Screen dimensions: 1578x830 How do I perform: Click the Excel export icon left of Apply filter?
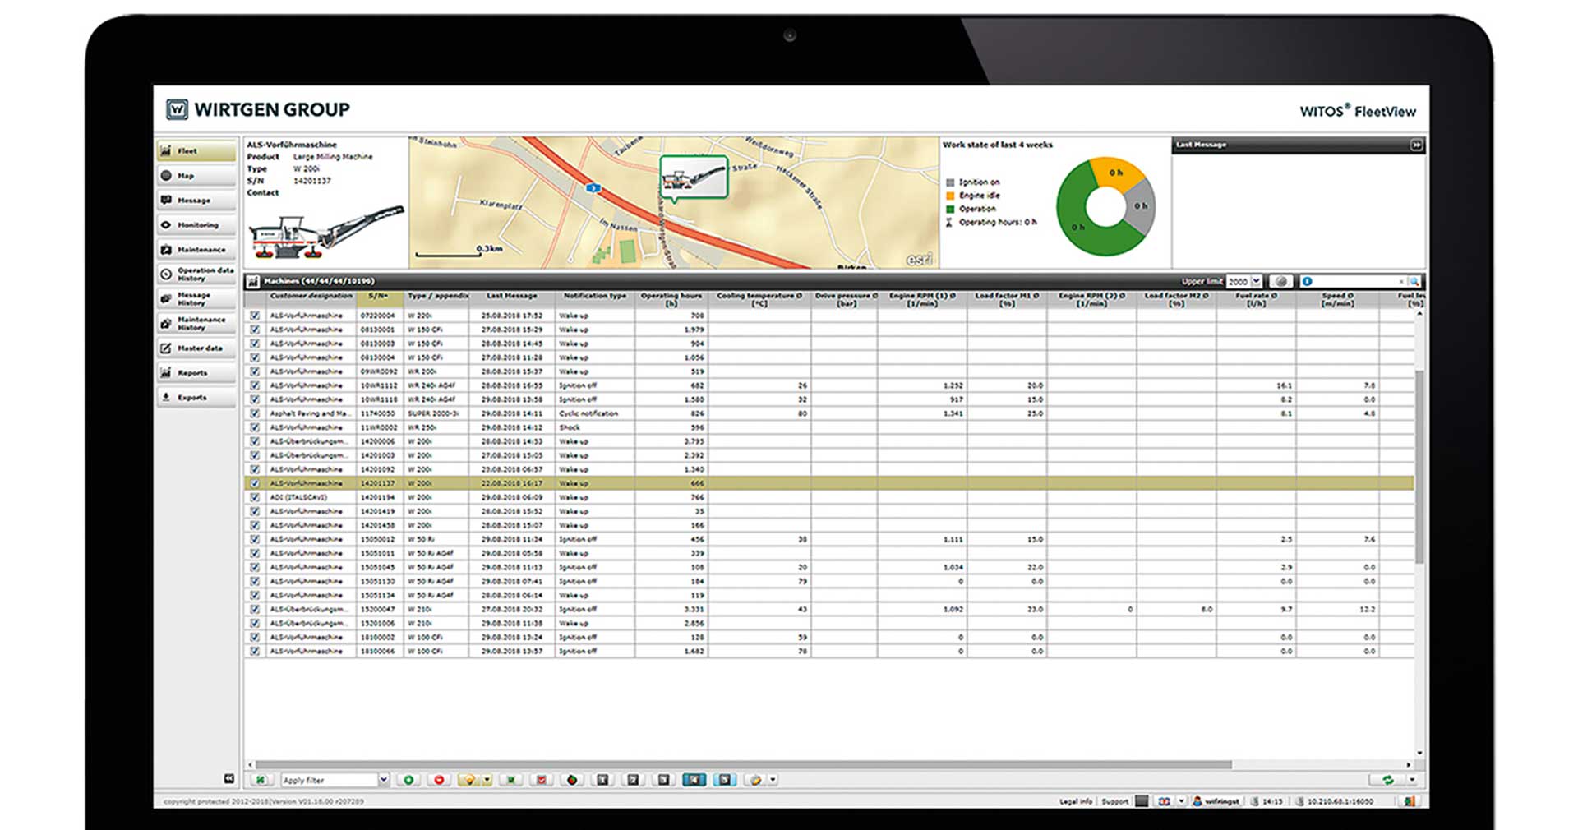tap(261, 780)
